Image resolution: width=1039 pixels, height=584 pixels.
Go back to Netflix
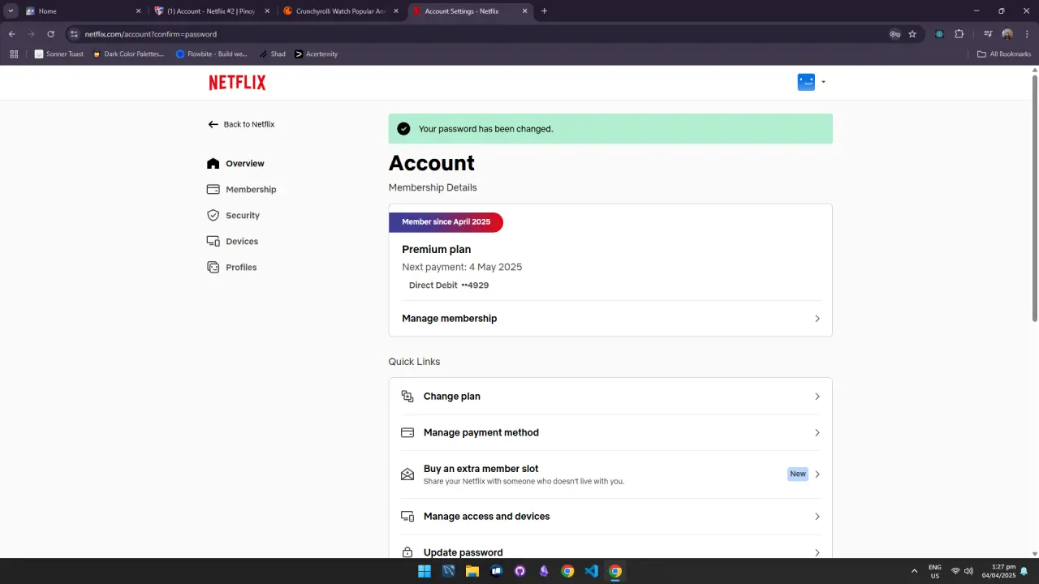(x=241, y=124)
